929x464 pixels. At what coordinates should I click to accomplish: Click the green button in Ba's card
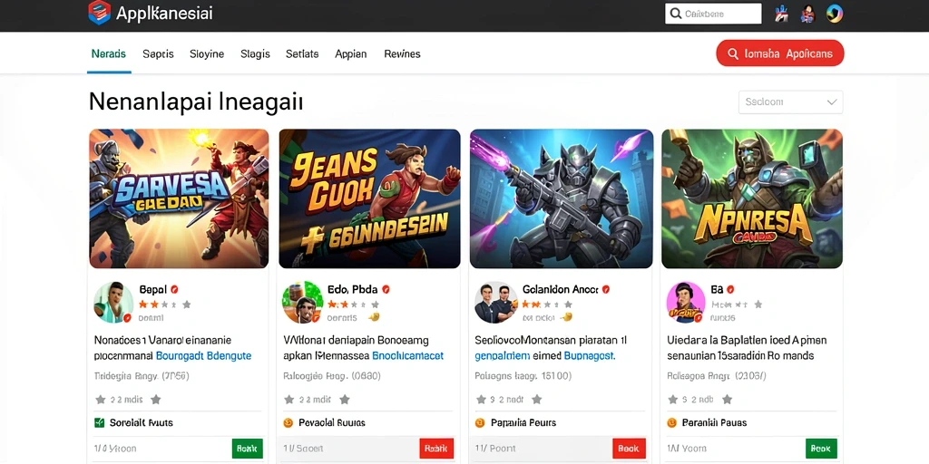tap(821, 449)
